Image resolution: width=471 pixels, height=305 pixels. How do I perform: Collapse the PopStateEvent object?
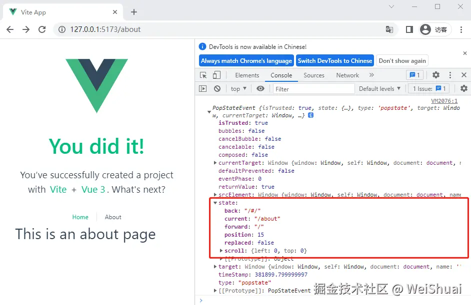(209, 112)
